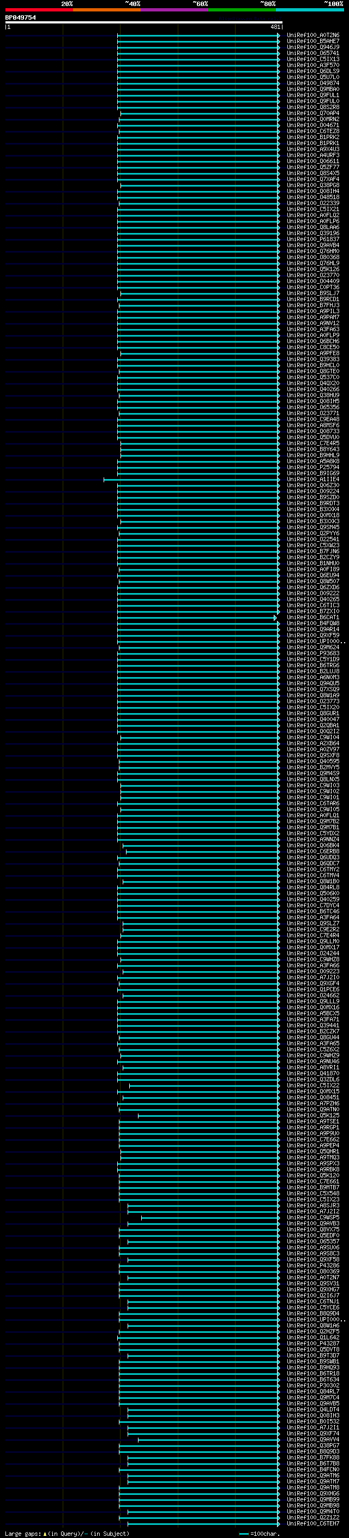
Task: Select label UniRef100_O04671
Action: point(312,125)
